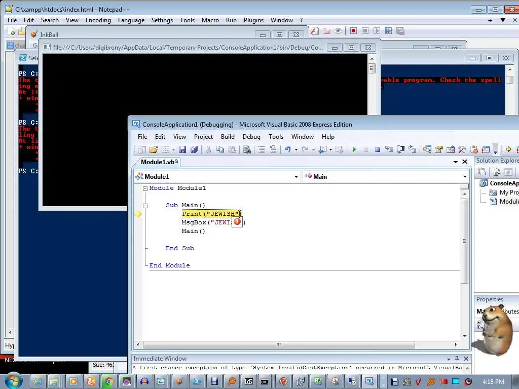The image size is (519, 389).
Task: Expand the Navigate Backward dropdown arrow
Action: 330,150
